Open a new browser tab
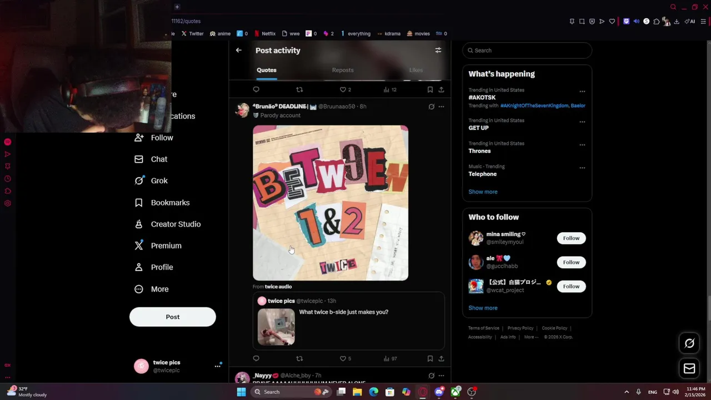The height and width of the screenshot is (400, 711). click(x=177, y=7)
